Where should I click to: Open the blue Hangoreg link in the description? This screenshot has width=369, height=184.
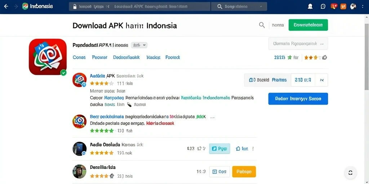coord(114,98)
